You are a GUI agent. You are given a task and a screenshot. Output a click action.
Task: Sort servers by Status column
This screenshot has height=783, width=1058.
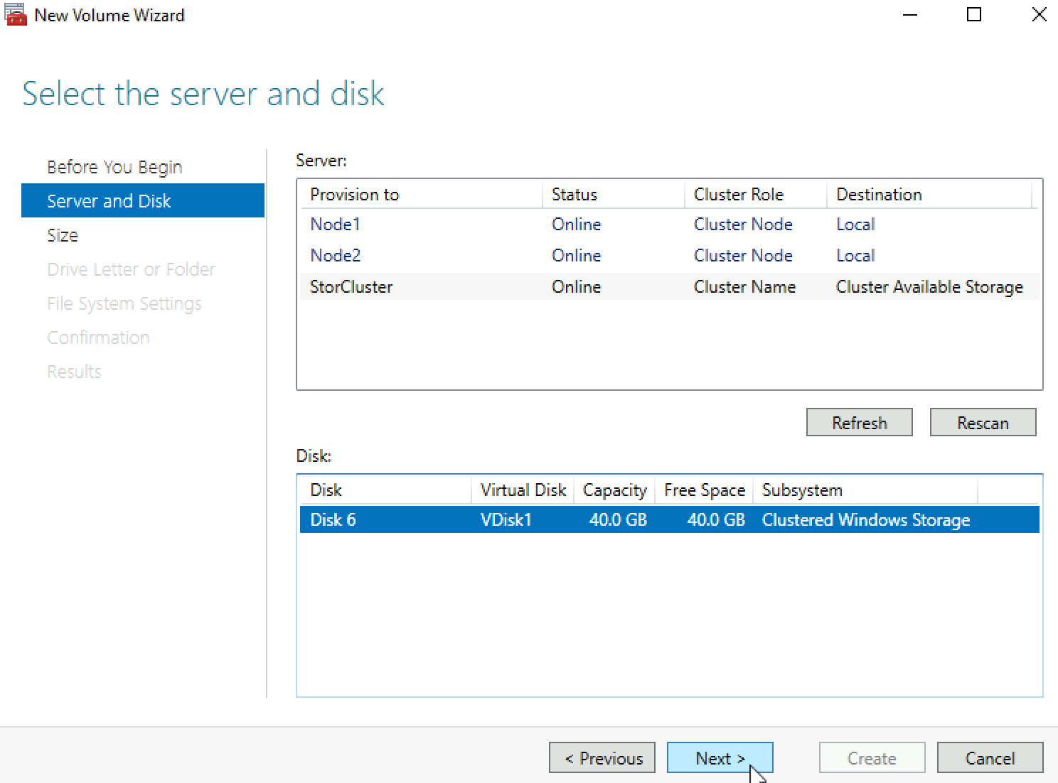point(614,195)
